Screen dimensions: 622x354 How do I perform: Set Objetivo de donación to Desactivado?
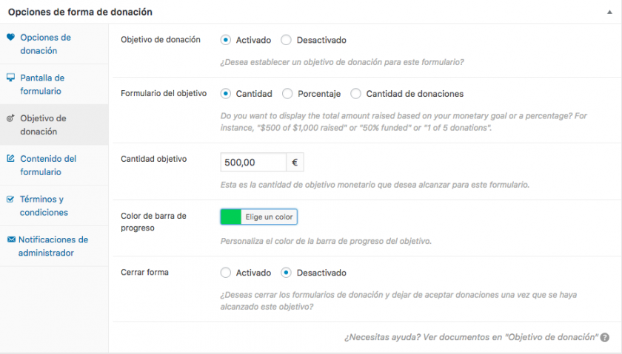tap(287, 40)
